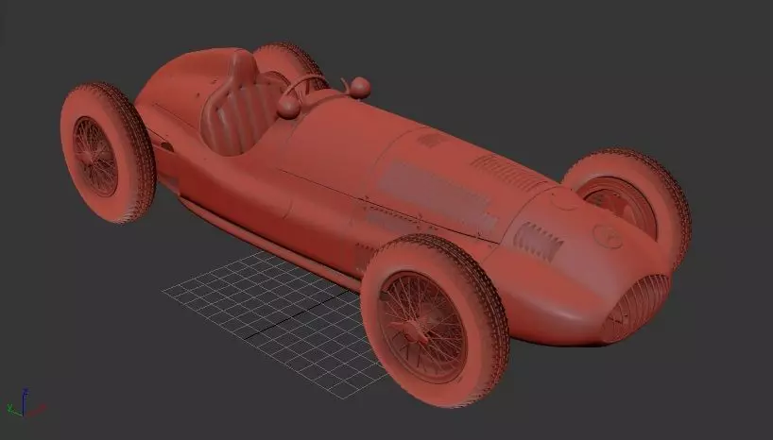Click the steering wheel in the cockpit
773x440 pixels.
[x=304, y=90]
